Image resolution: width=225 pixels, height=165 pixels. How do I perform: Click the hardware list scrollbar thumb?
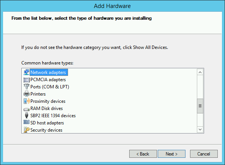pos(200,106)
